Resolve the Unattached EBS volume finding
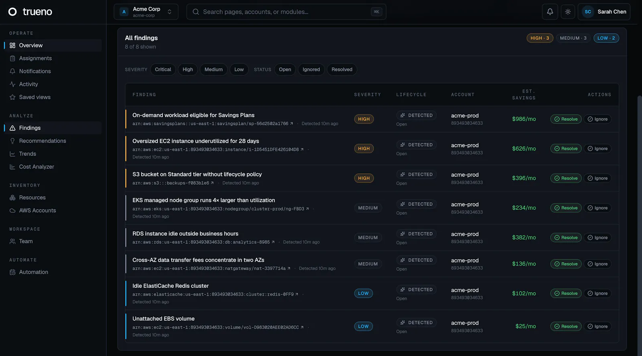 pos(566,326)
